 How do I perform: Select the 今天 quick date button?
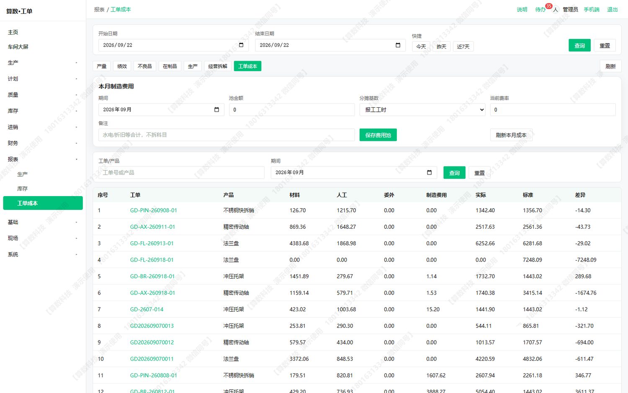point(421,47)
